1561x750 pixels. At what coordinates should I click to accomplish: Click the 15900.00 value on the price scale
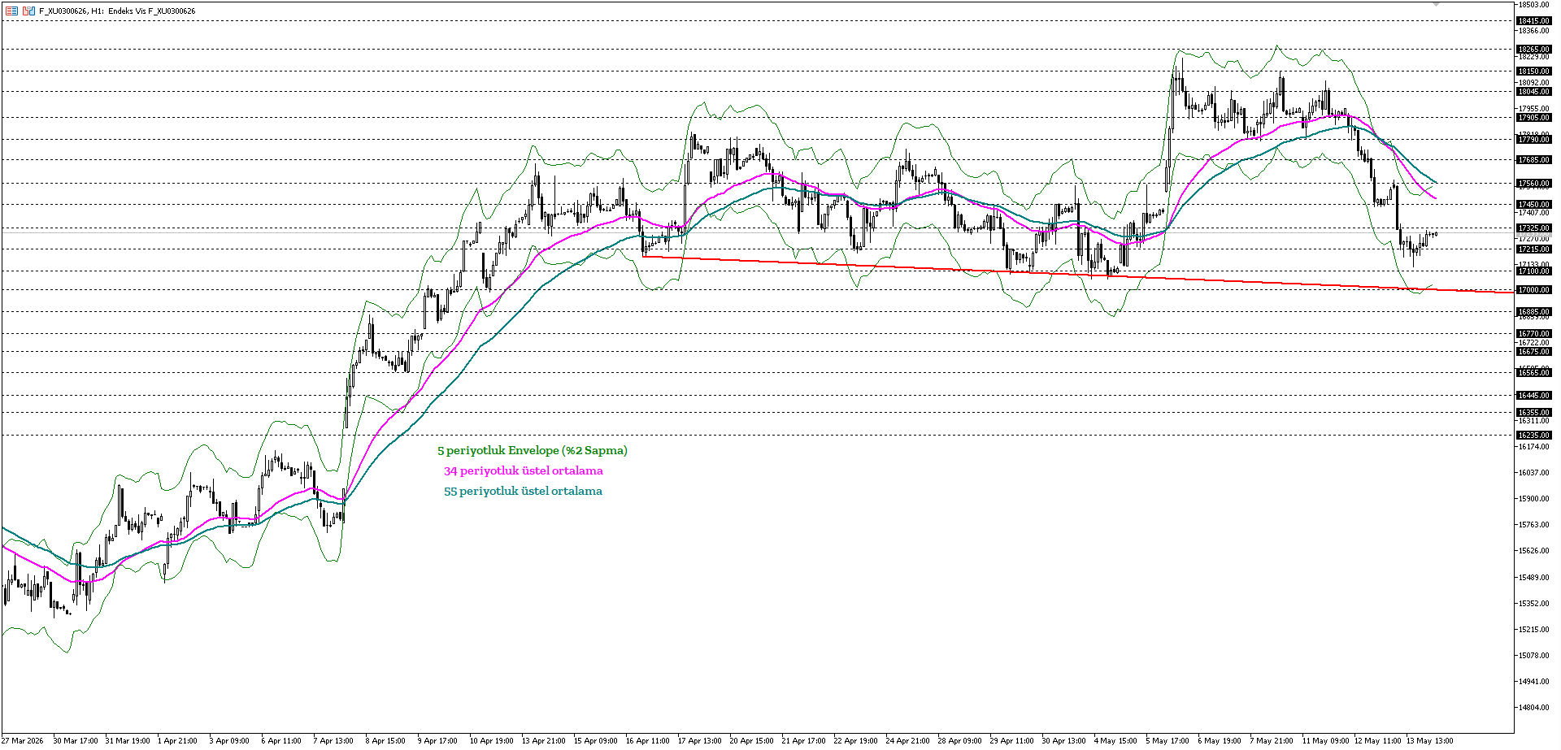click(x=1533, y=499)
